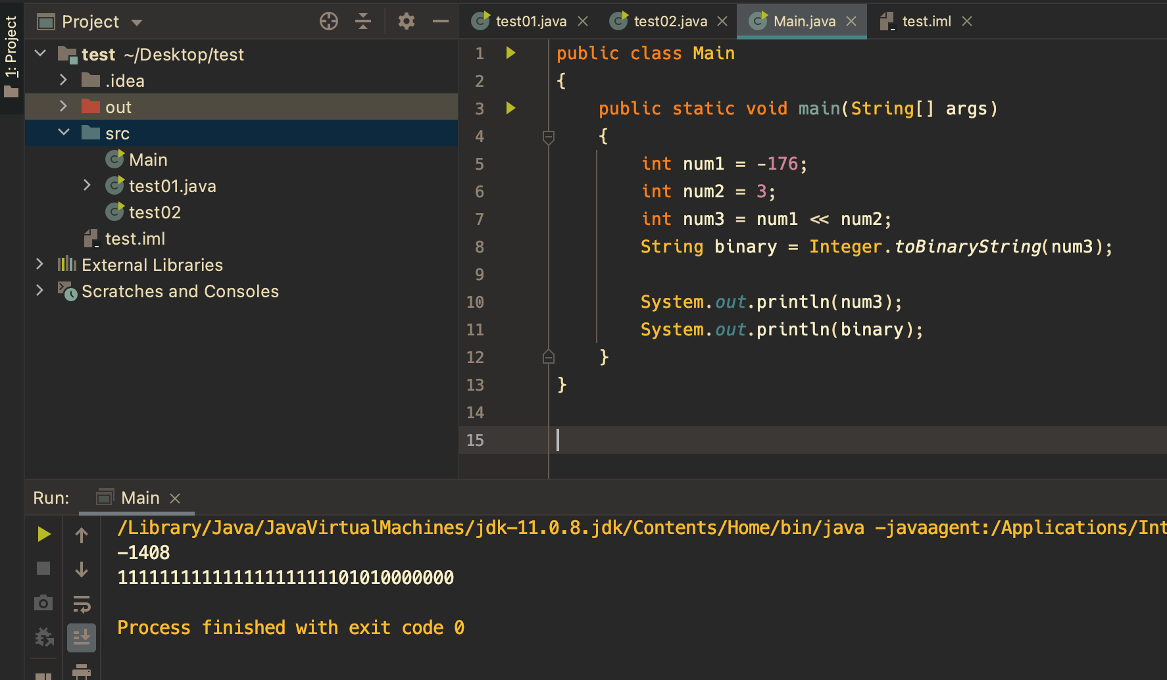
Task: Switch to the test01.java editor tab
Action: (x=531, y=21)
